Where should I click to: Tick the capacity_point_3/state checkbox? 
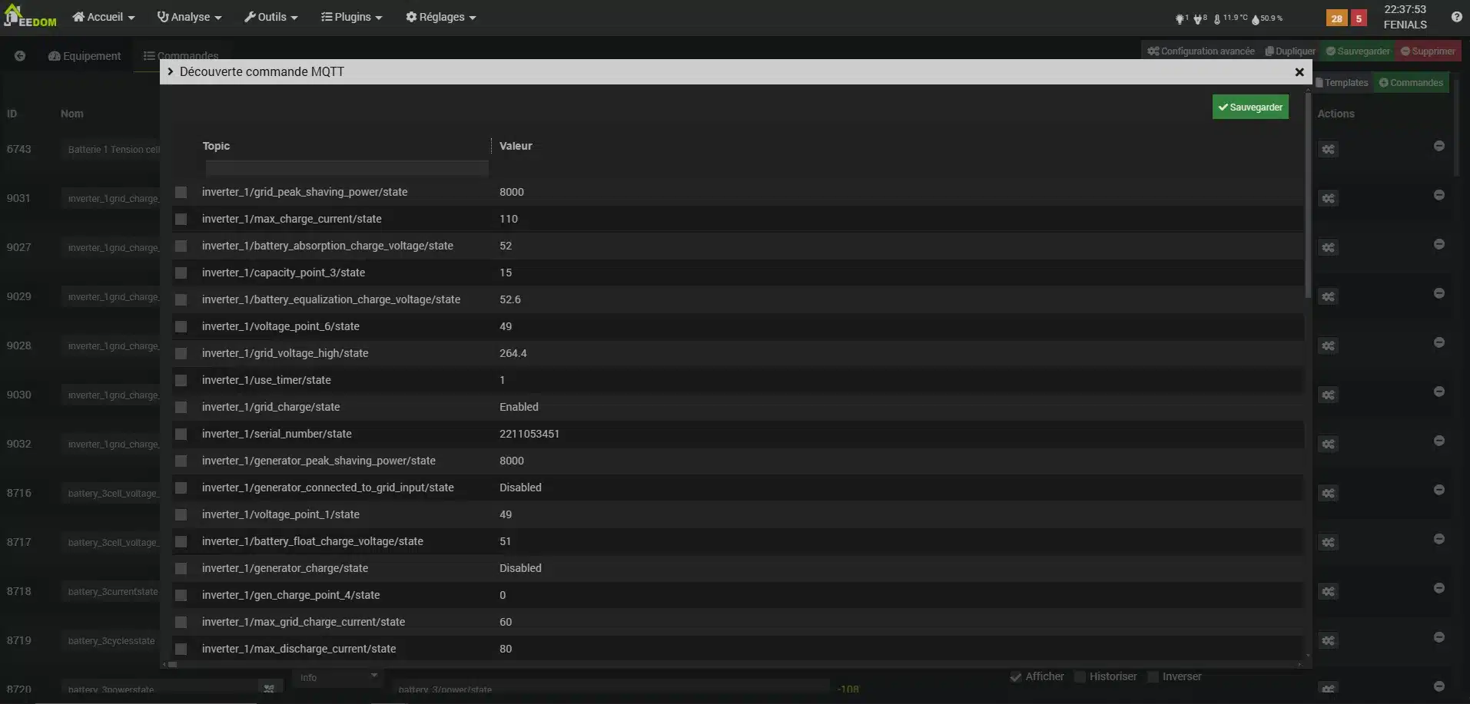coord(181,273)
